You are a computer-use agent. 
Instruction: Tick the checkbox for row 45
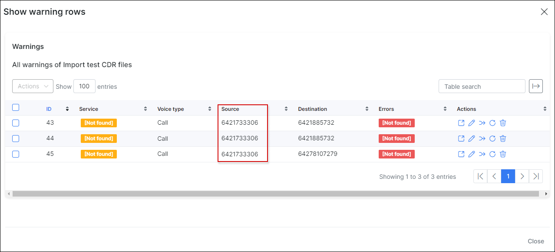pyautogui.click(x=16, y=154)
